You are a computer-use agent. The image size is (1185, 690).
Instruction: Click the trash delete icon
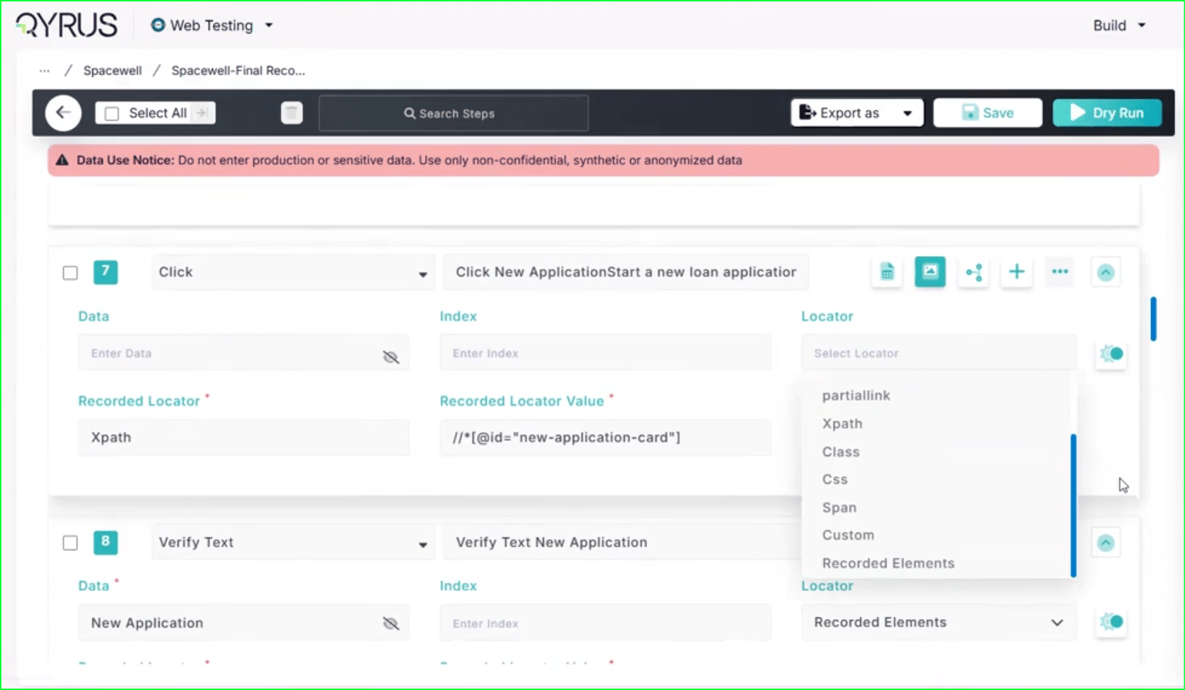(292, 113)
